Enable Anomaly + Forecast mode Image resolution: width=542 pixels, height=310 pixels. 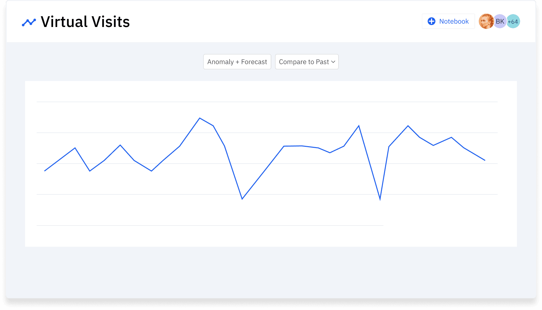(237, 62)
